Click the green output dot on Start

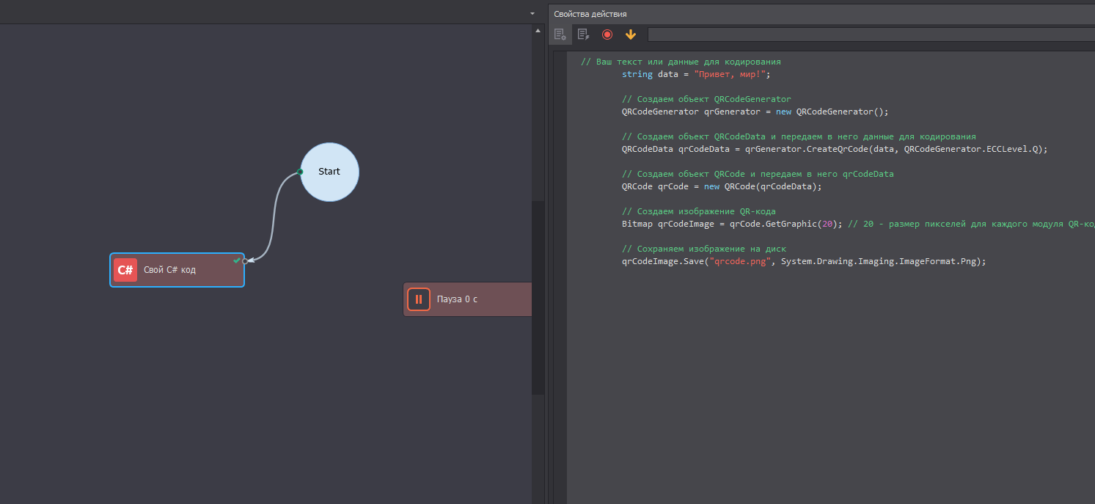tap(300, 172)
